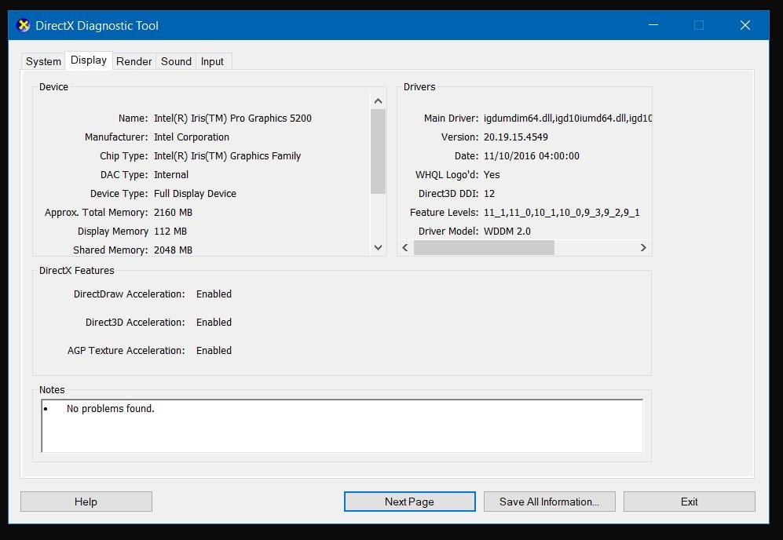
Task: Click driver version '20.19.15.4549'
Action: (x=515, y=137)
